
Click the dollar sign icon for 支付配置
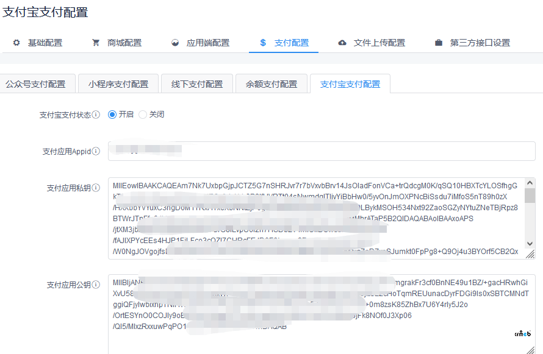pos(263,43)
